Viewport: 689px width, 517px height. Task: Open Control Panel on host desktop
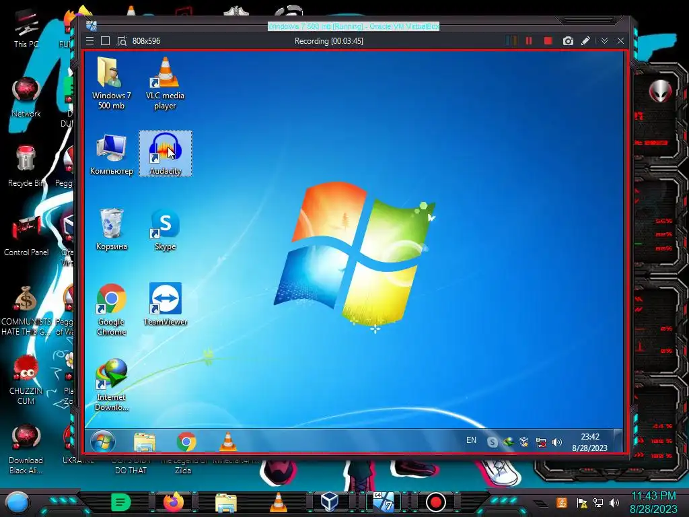tap(26, 236)
